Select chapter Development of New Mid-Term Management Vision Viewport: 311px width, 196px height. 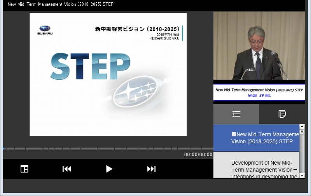[256, 165]
